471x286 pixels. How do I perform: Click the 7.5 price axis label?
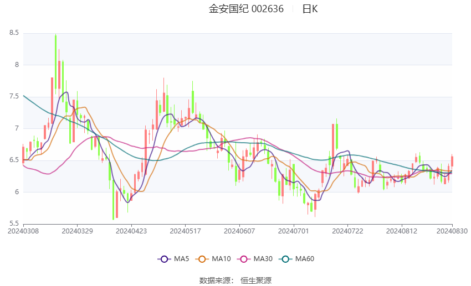pos(14,97)
